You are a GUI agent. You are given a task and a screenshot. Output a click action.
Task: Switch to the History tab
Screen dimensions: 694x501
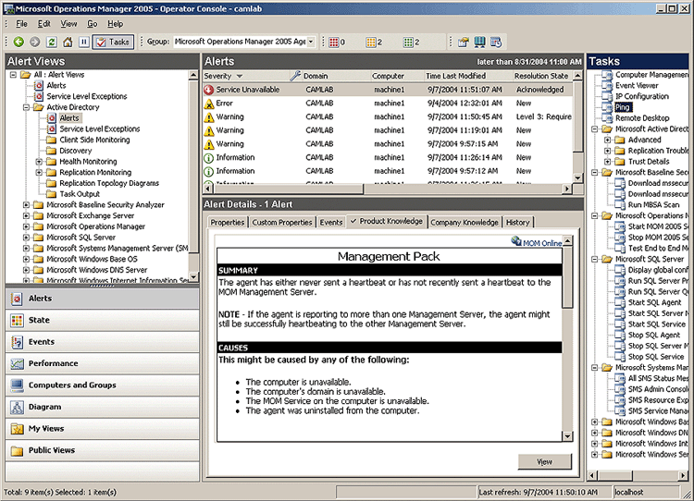coord(518,223)
